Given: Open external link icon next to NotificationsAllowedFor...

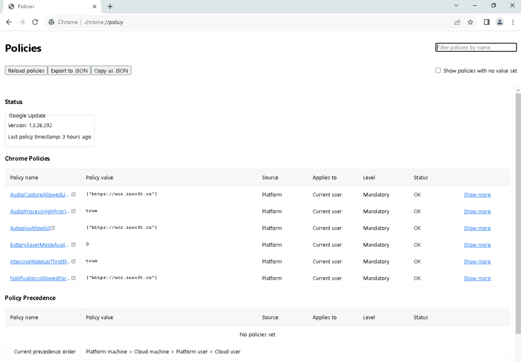Looking at the screenshot, I should pos(73,278).
